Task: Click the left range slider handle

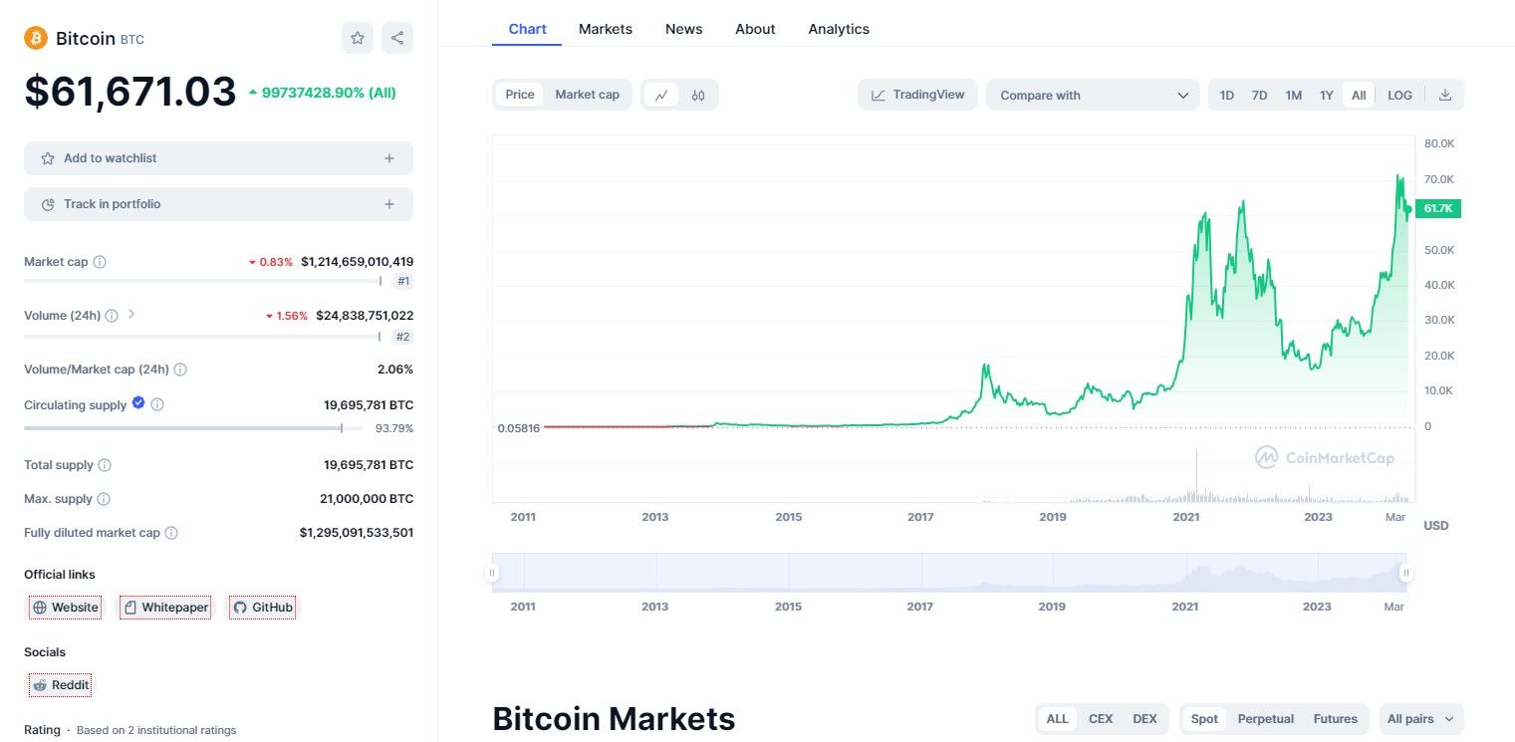Action: tap(492, 573)
